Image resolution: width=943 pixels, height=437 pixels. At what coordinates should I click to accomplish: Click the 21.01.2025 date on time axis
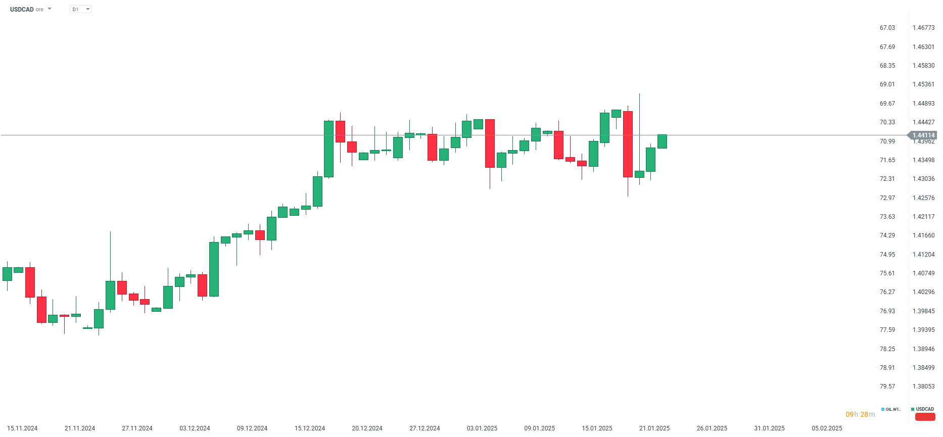tap(654, 428)
